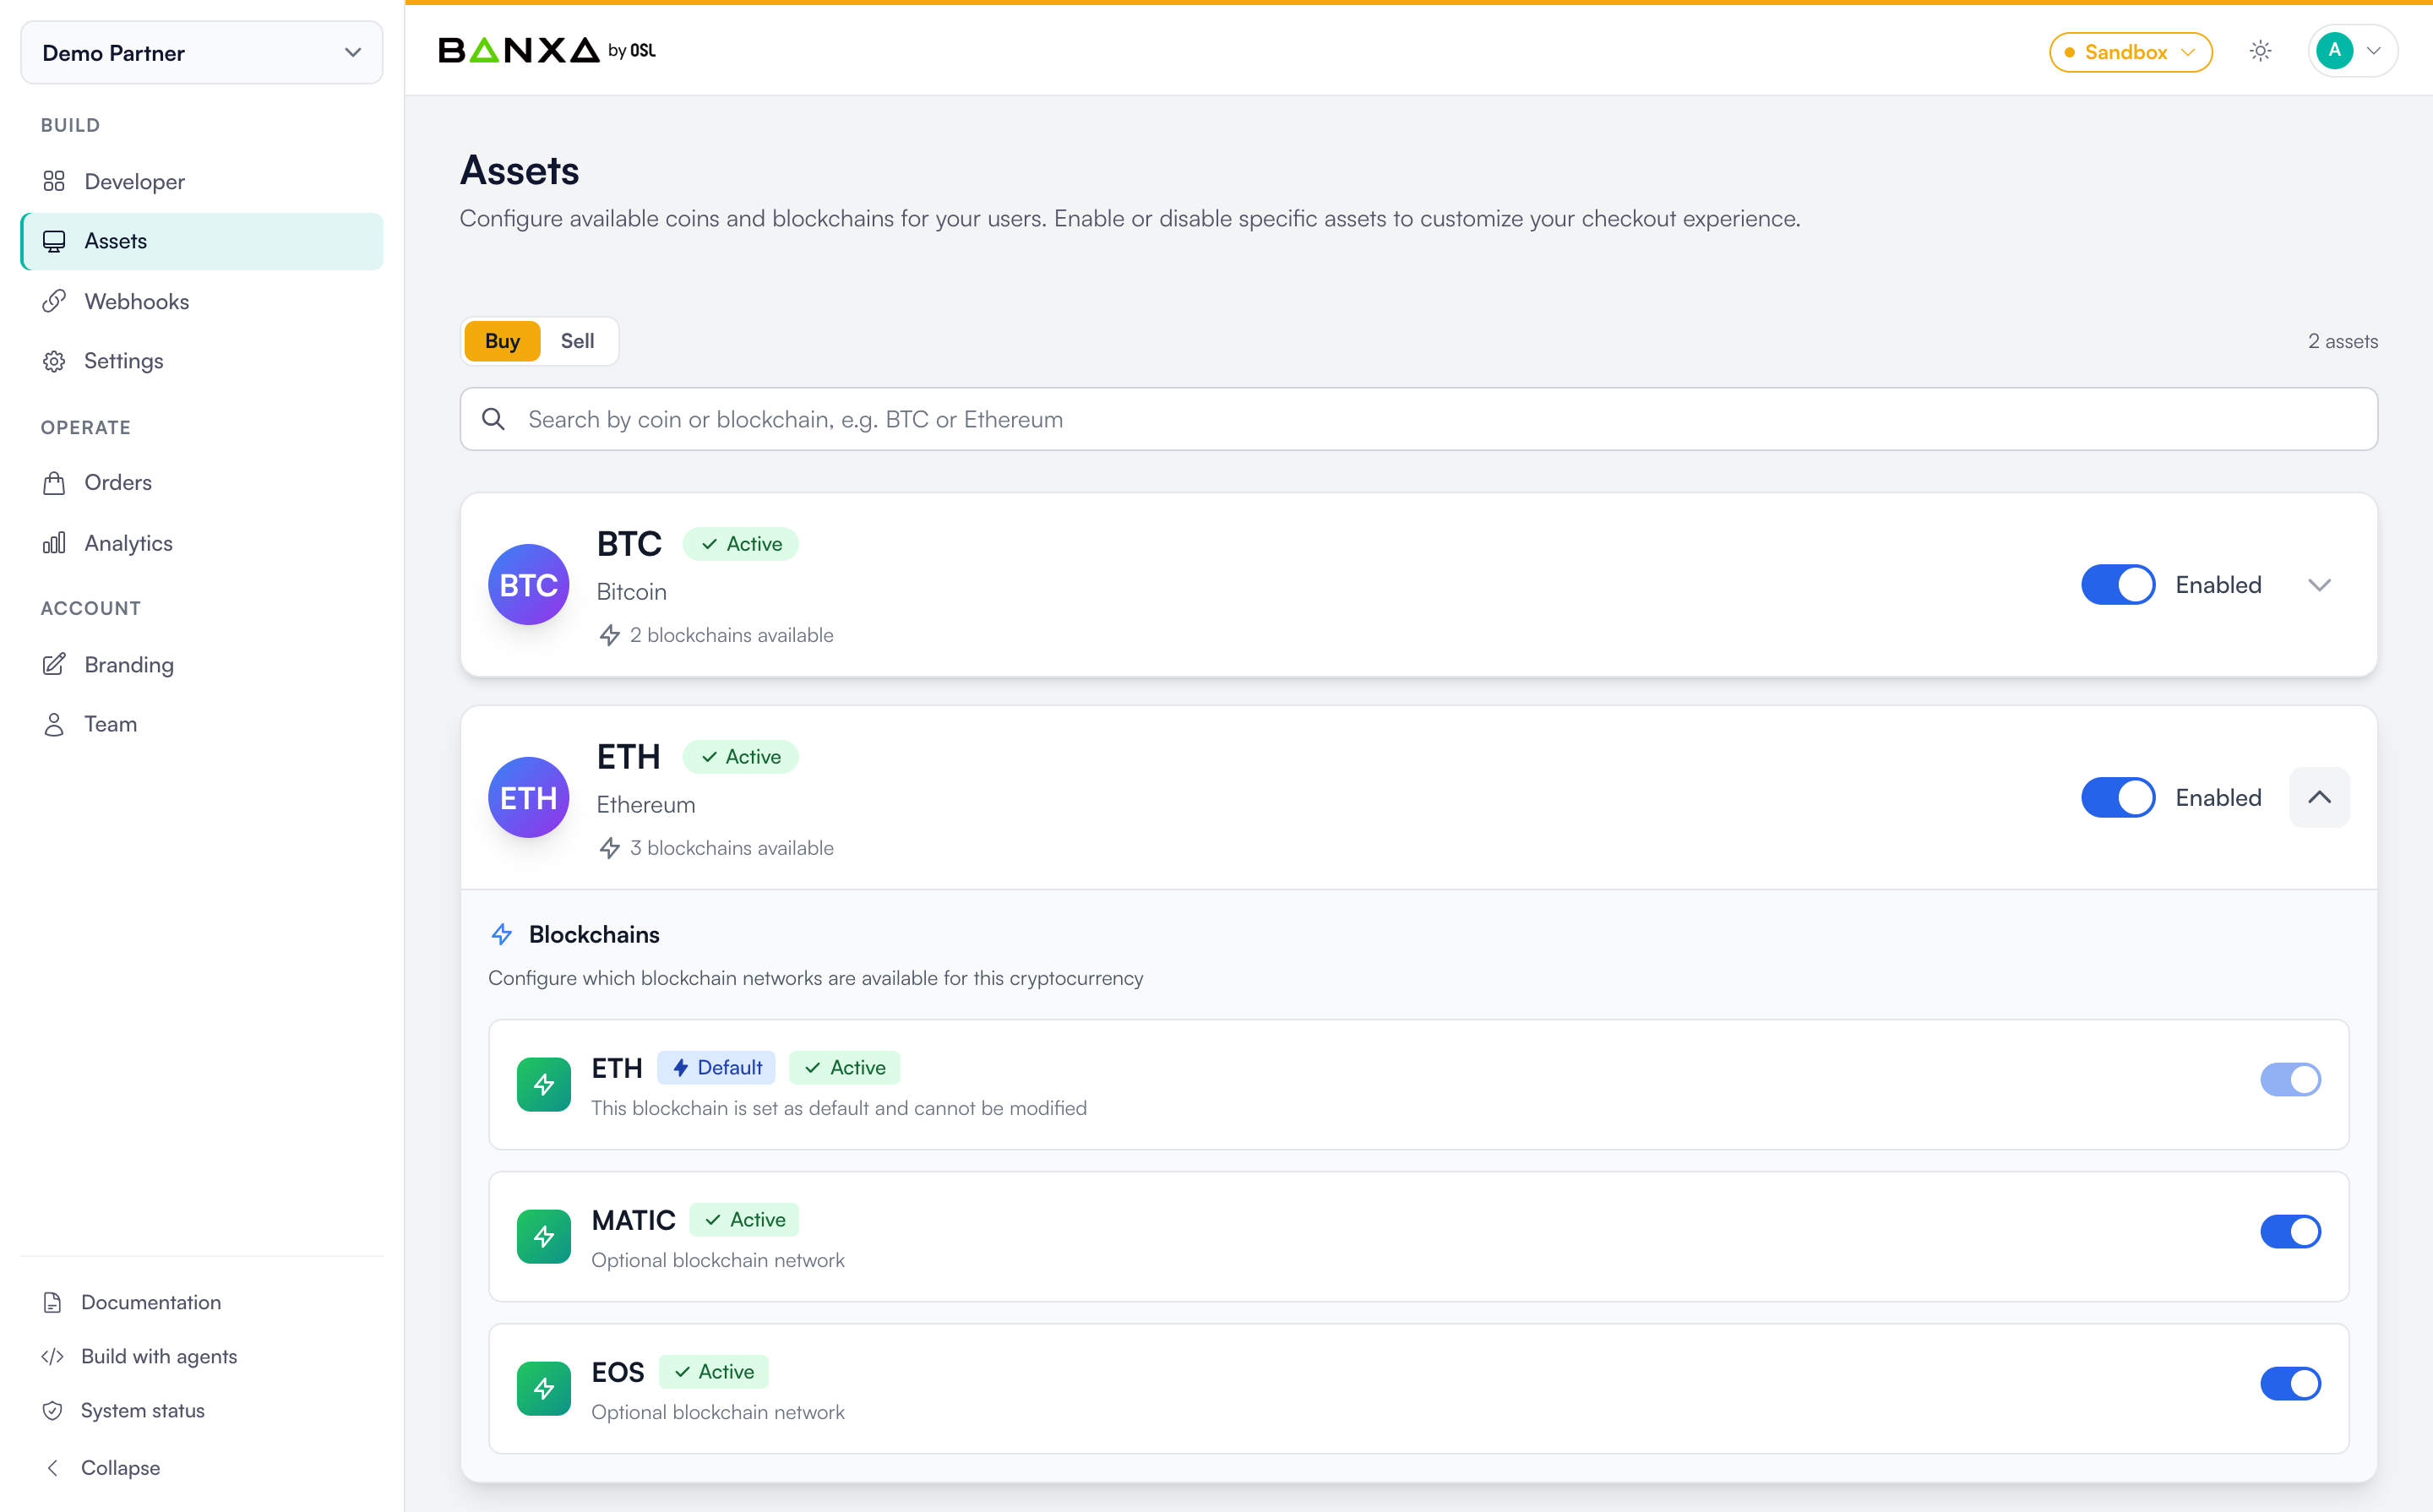Disable the BTC asset toggle
The image size is (2433, 1512).
[2118, 584]
